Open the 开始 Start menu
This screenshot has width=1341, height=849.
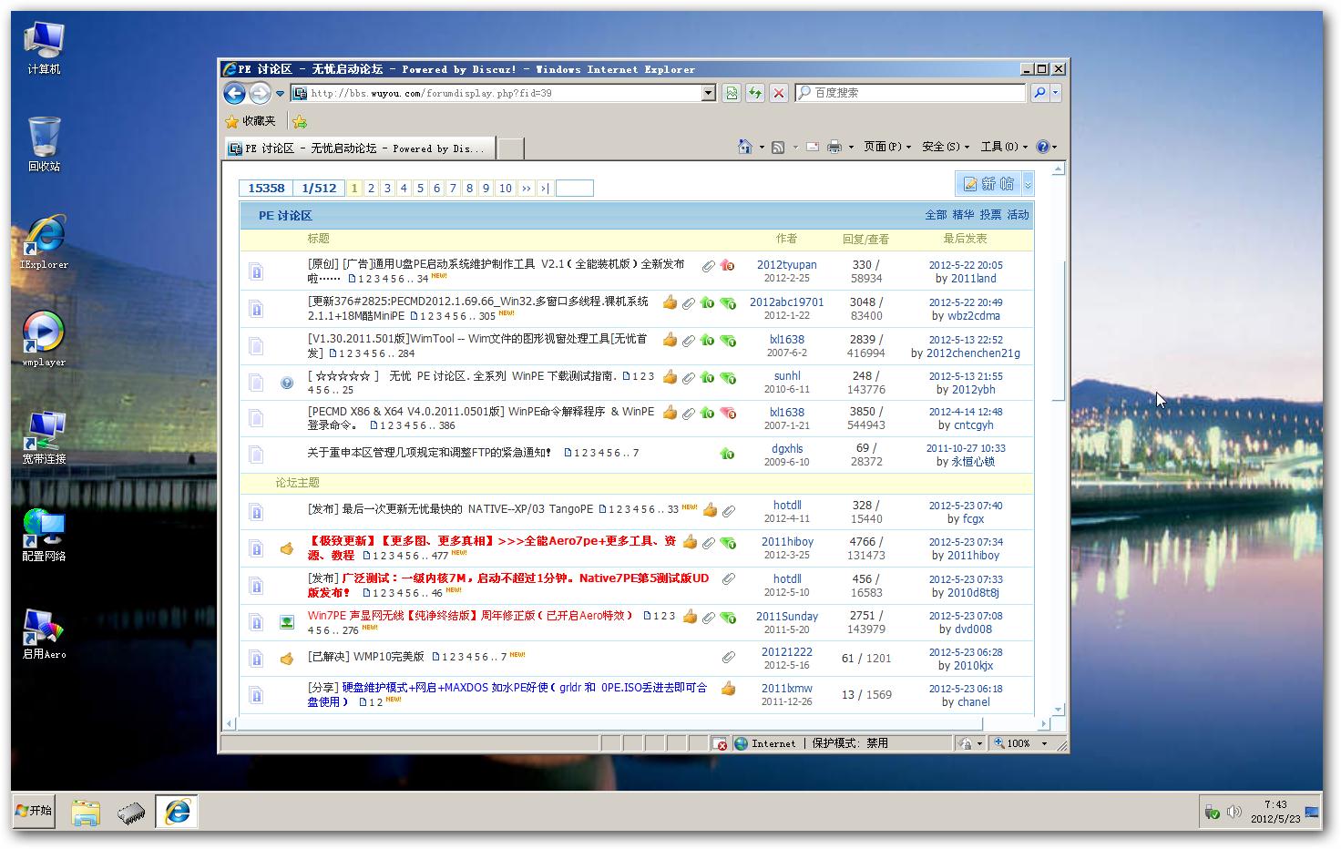coord(35,811)
